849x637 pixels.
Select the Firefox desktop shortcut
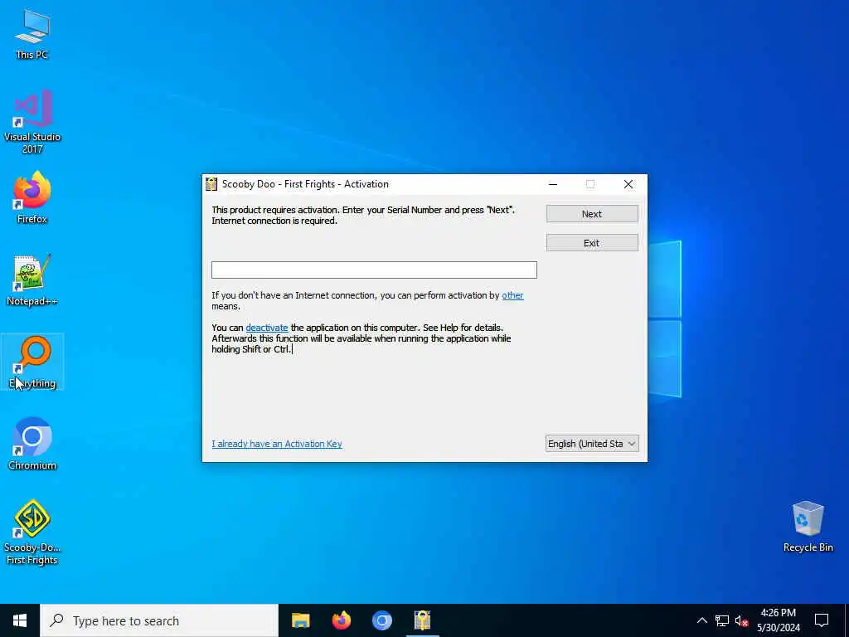(32, 197)
